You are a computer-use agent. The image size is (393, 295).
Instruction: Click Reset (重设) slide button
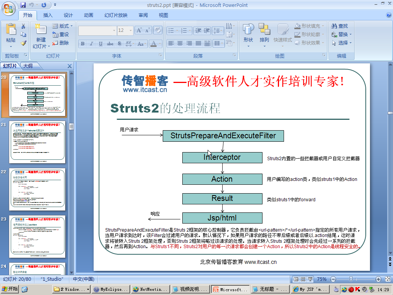click(60, 34)
